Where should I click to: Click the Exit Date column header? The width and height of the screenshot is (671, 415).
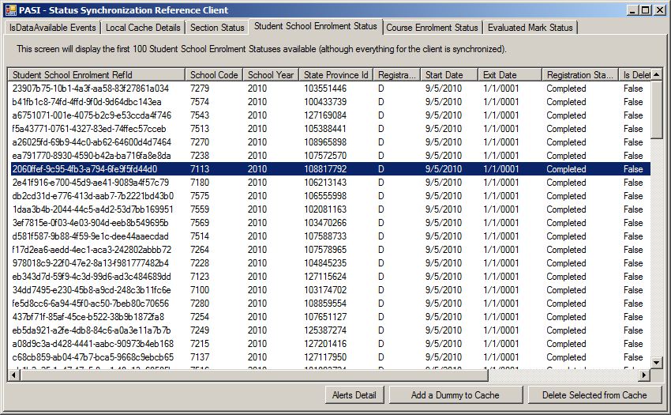(x=509, y=75)
